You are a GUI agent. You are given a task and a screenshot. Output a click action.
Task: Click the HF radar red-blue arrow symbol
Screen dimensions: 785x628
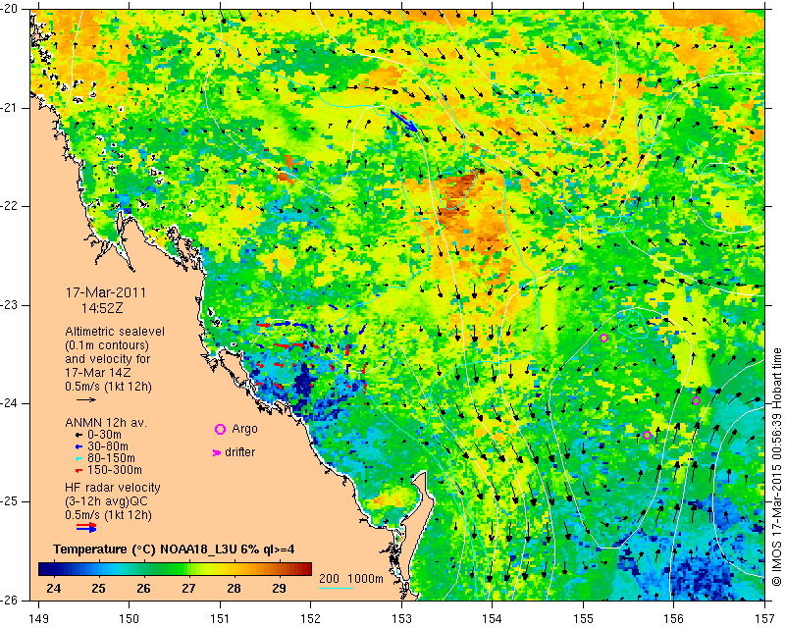click(86, 527)
